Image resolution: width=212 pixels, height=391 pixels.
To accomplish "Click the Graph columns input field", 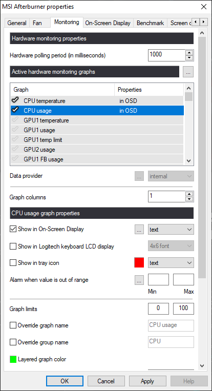I will point(167,197).
